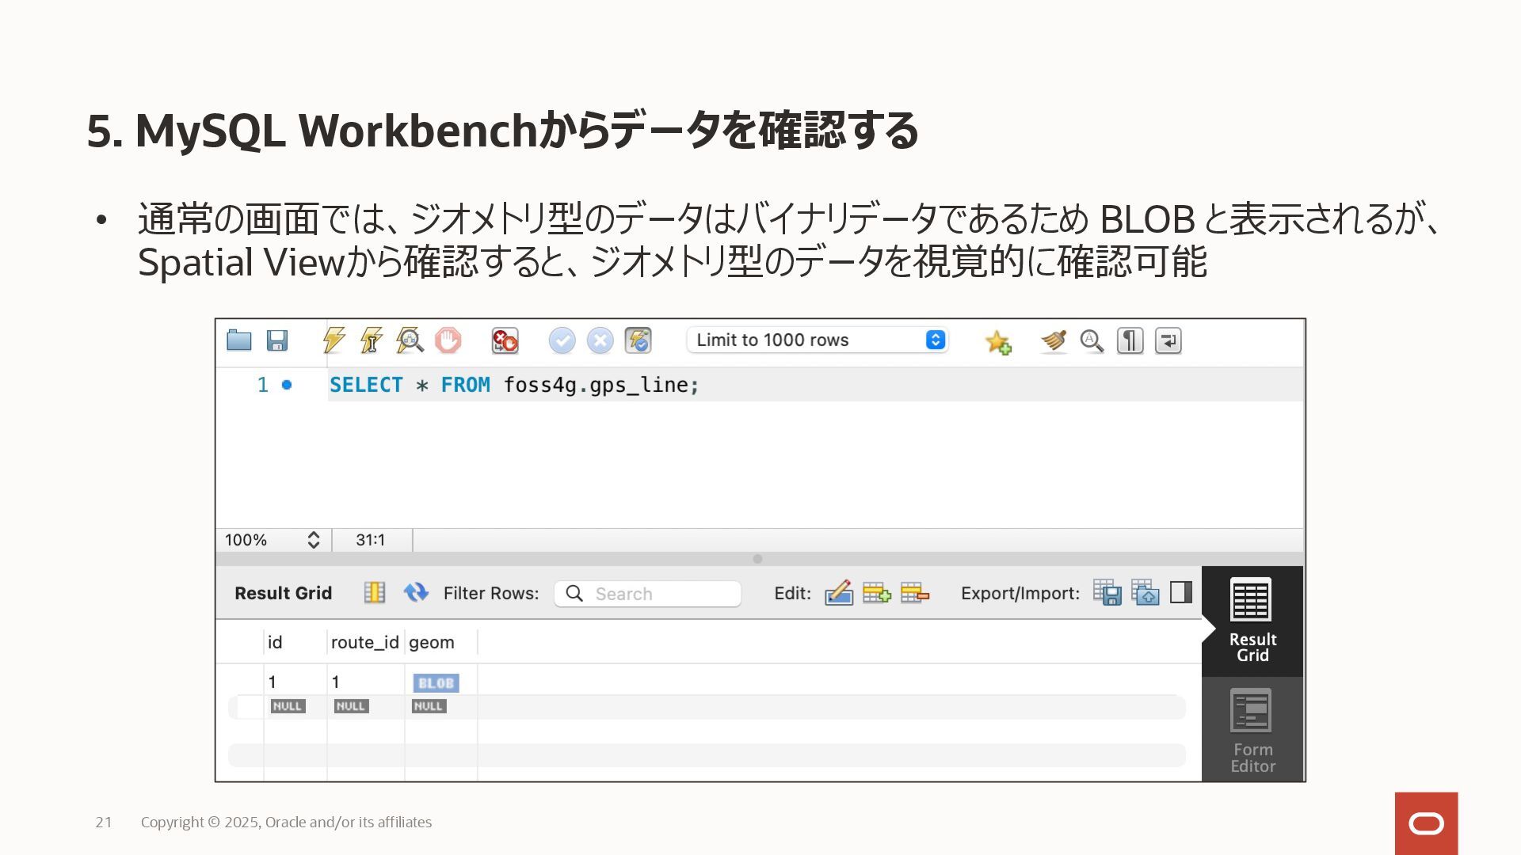The width and height of the screenshot is (1521, 855).
Task: Toggle invisible characters pilcrow icon
Action: click(x=1130, y=340)
